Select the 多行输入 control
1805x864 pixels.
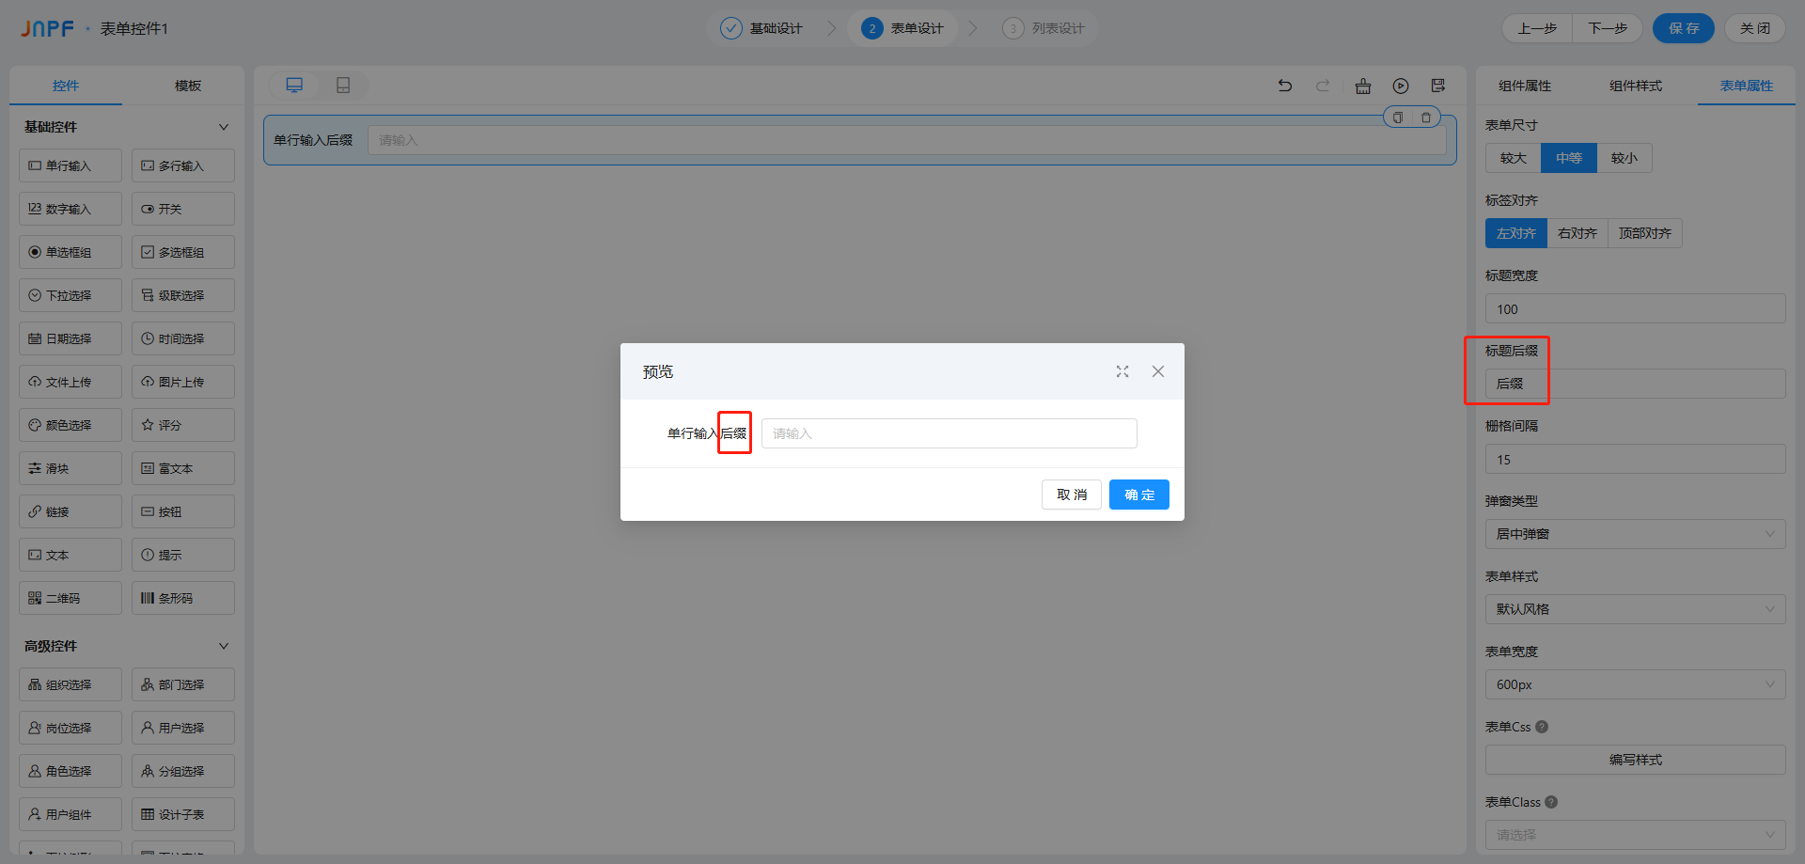point(183,165)
